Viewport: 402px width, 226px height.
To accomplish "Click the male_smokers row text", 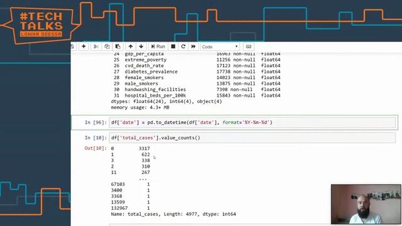I will point(141,83).
